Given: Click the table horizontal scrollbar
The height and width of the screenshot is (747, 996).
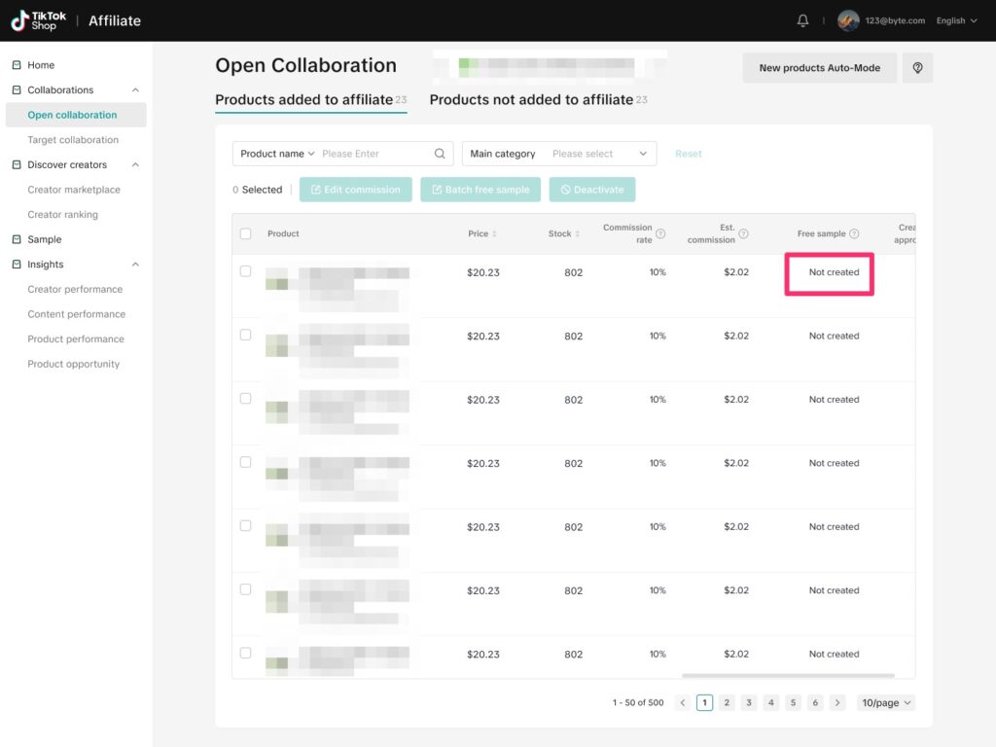Looking at the screenshot, I should point(788,675).
